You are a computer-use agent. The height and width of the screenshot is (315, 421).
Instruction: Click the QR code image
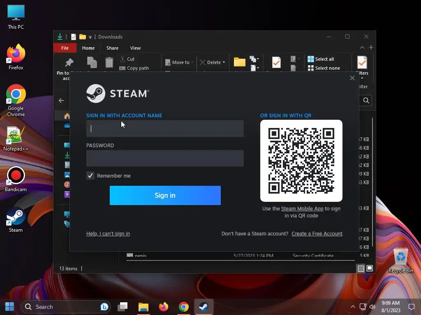coord(301,161)
